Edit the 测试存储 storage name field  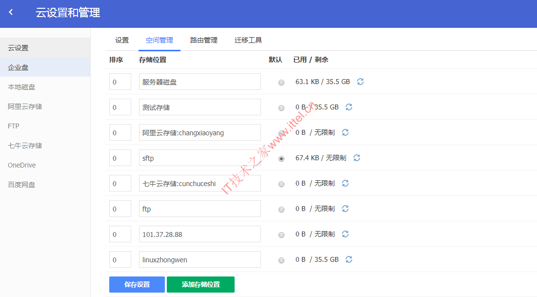(x=200, y=107)
